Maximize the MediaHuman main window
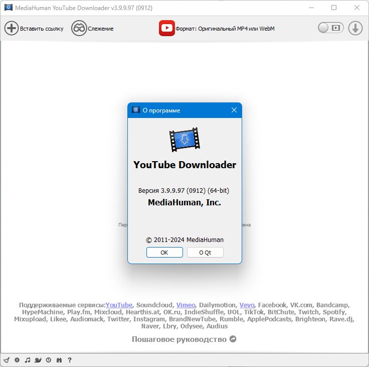369x367 pixels. (334, 8)
